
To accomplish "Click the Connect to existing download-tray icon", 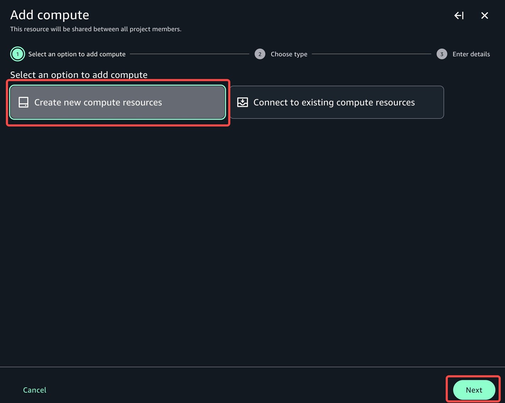I will (243, 102).
